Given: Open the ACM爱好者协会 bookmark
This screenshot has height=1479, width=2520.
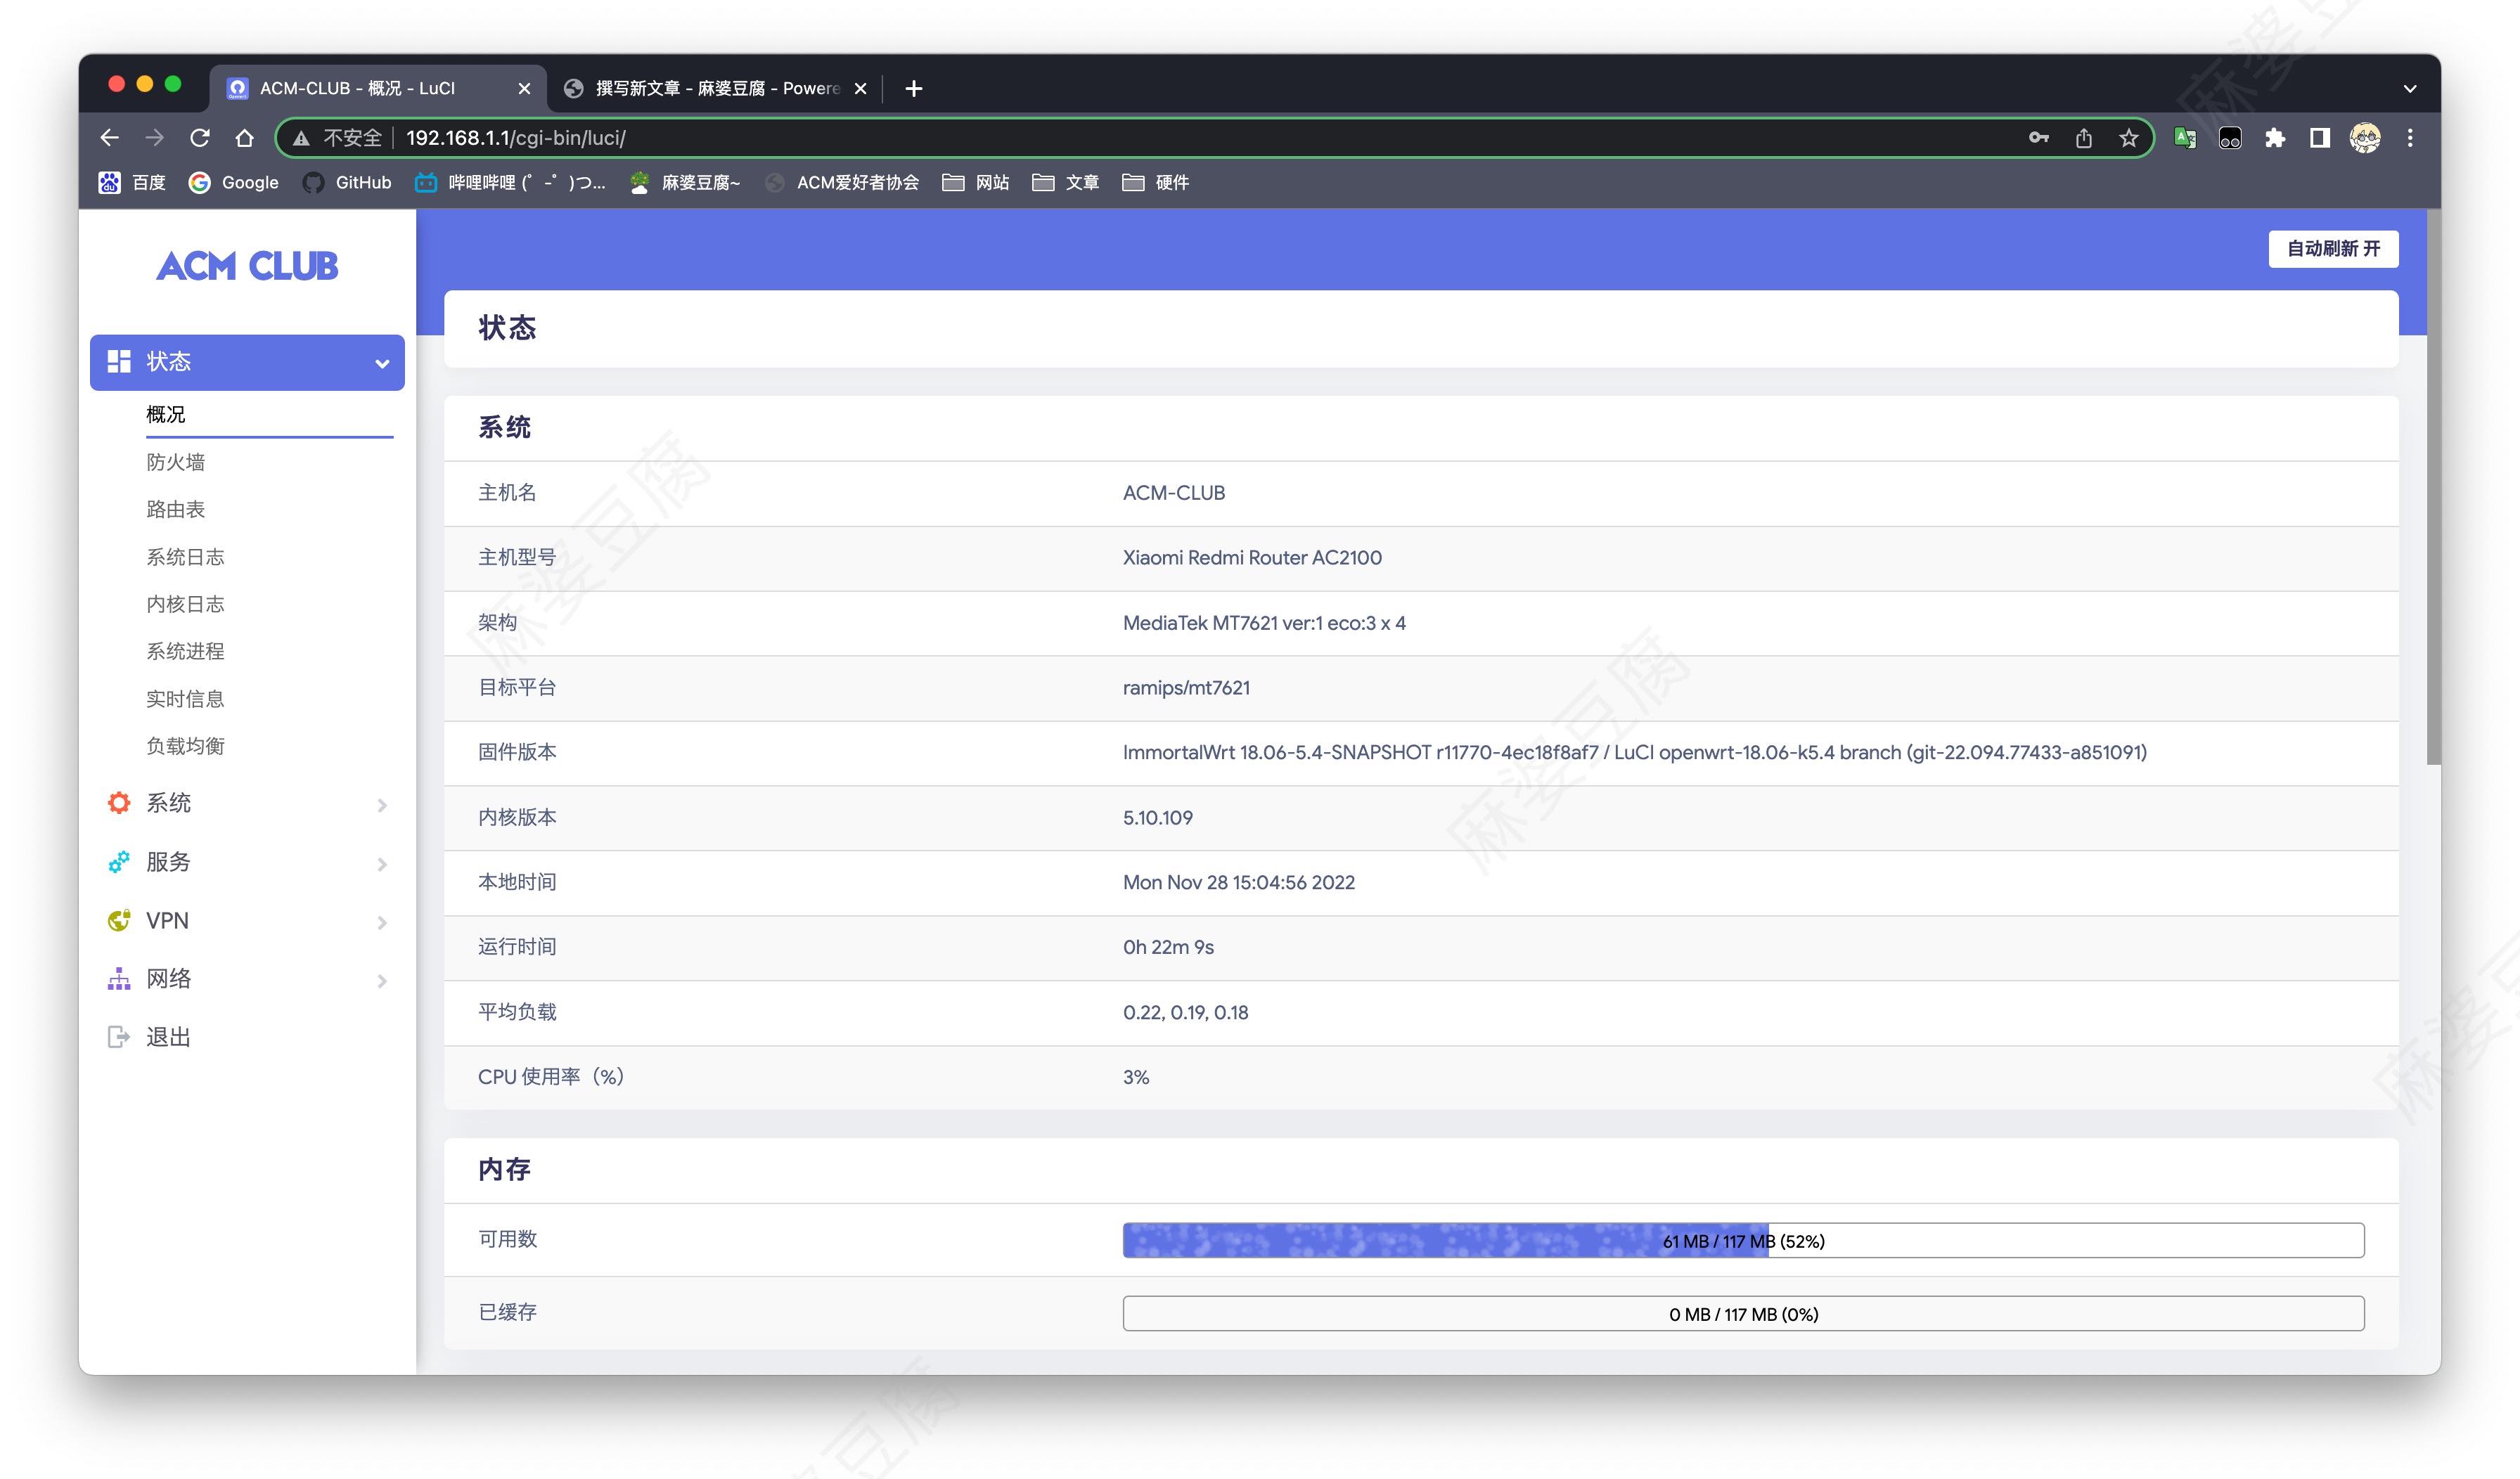Looking at the screenshot, I should [x=842, y=182].
